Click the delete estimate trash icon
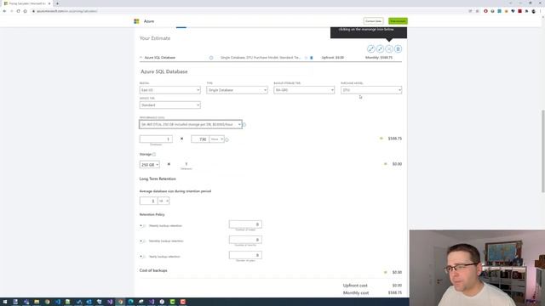This screenshot has height=306, width=545. click(x=399, y=49)
